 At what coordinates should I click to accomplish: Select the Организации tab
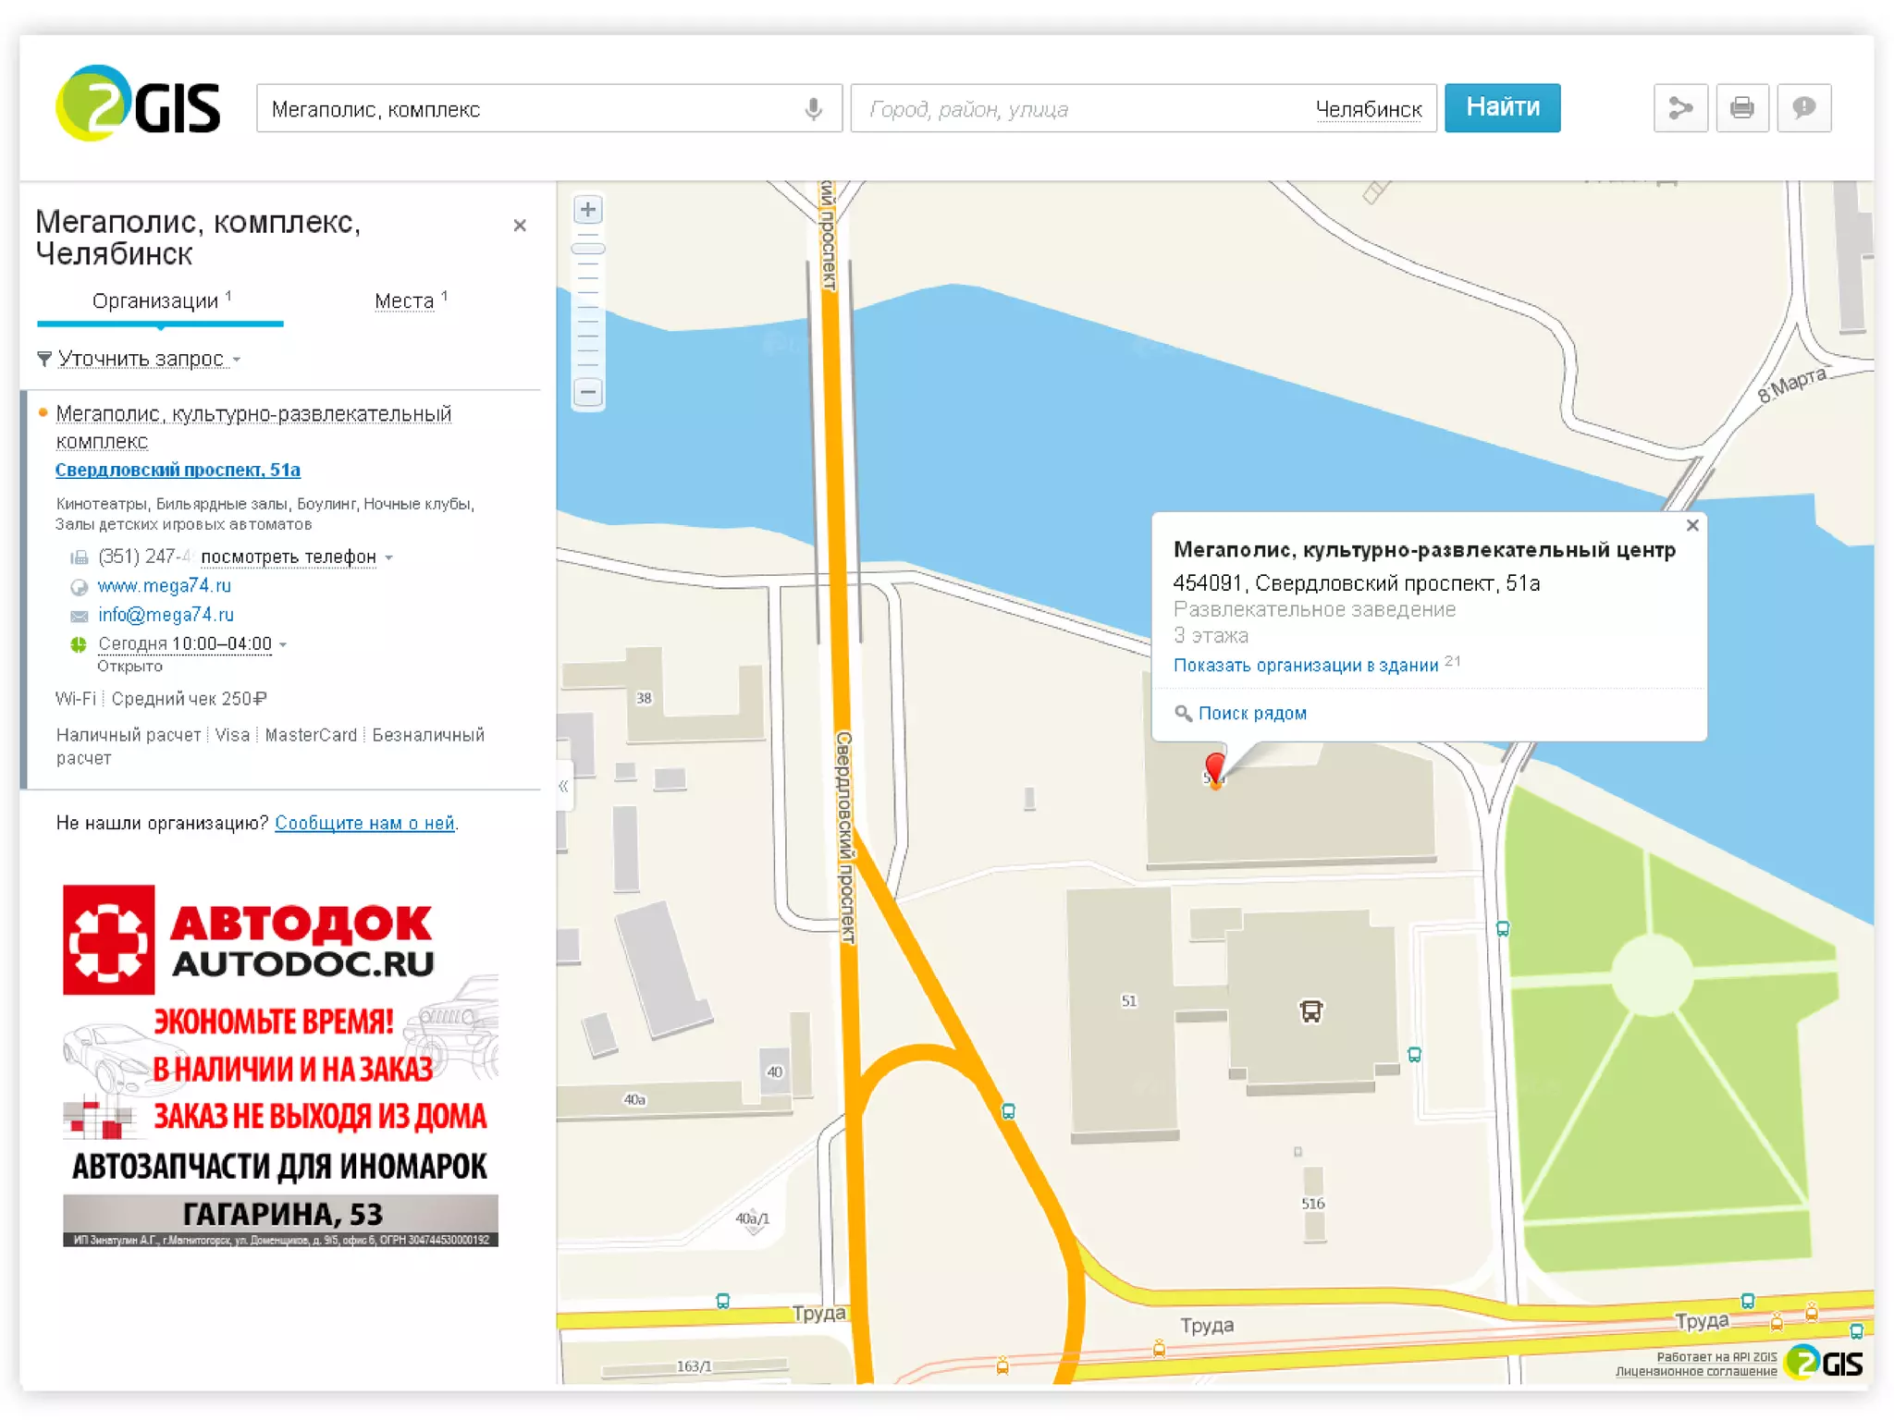pyautogui.click(x=155, y=301)
